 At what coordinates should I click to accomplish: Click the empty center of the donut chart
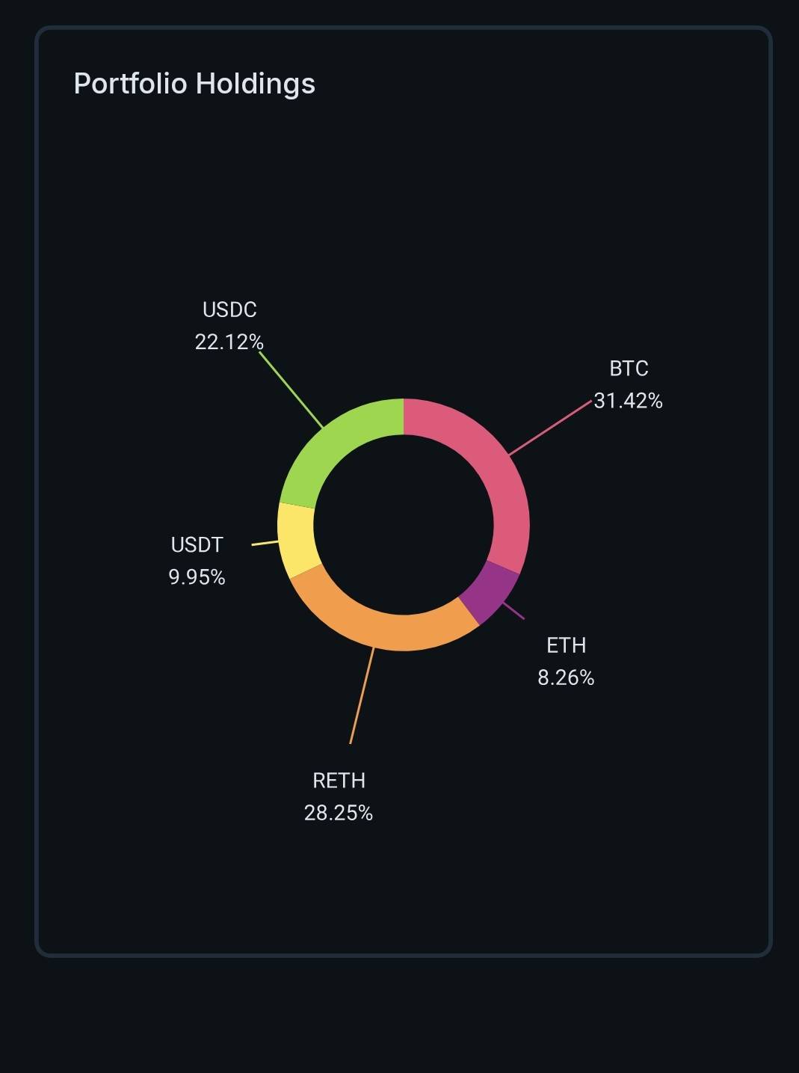(404, 525)
